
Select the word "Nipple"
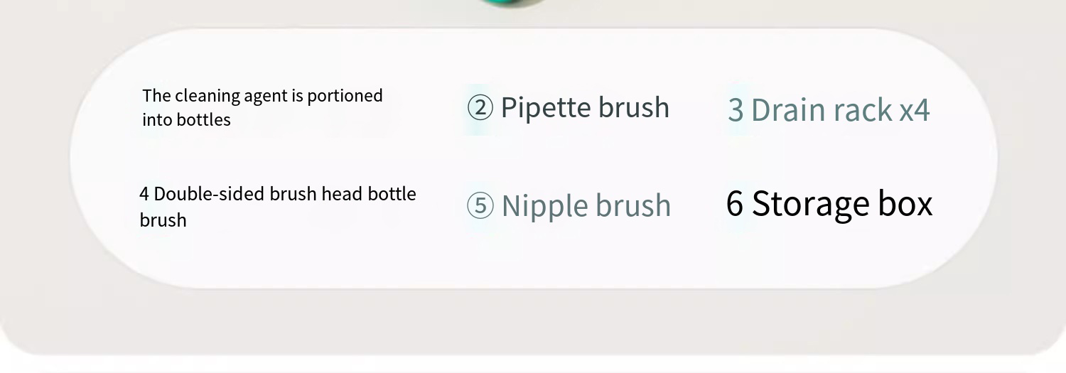(x=544, y=206)
